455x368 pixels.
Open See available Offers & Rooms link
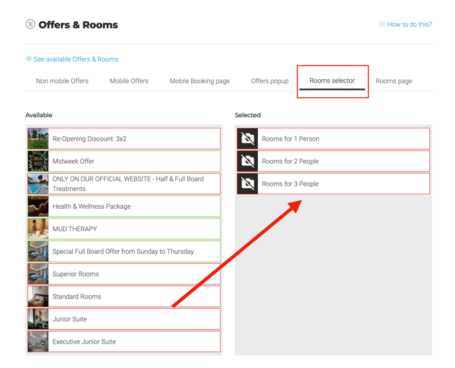click(75, 59)
